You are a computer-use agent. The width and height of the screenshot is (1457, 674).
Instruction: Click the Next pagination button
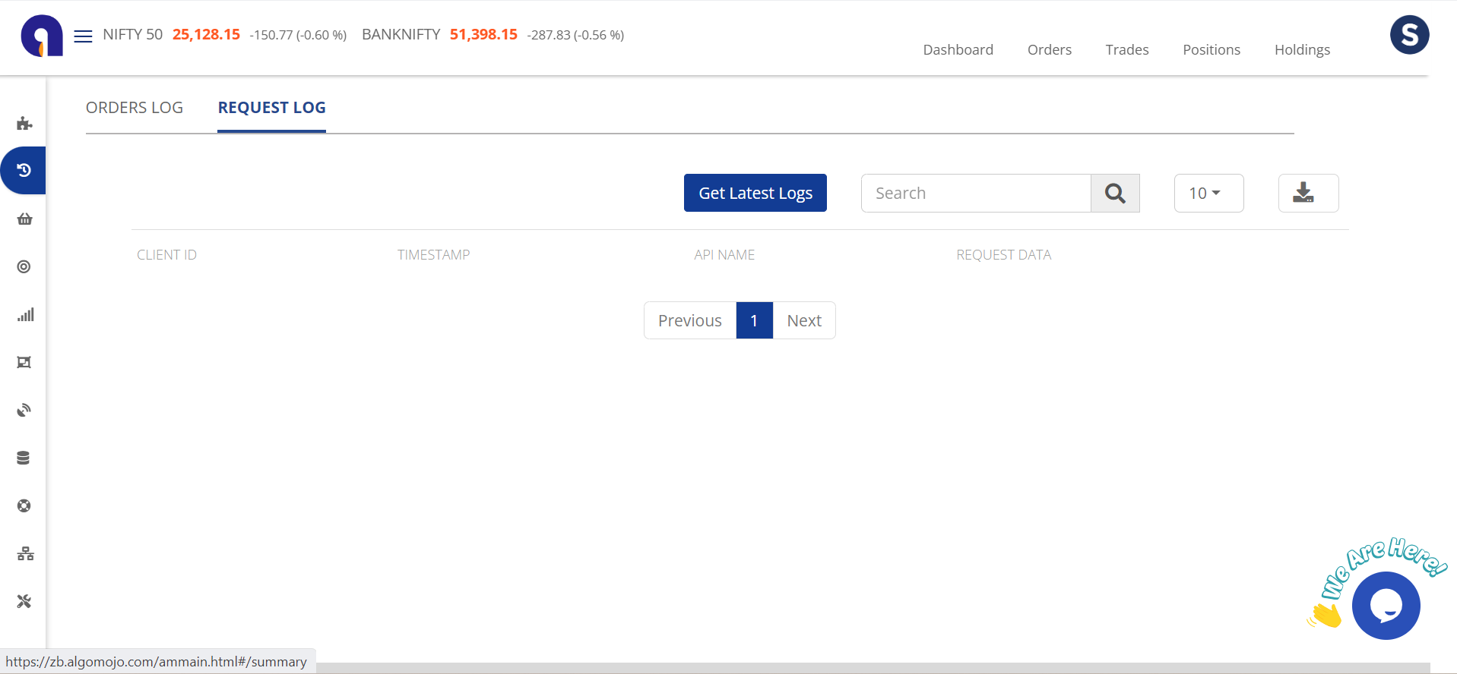803,320
